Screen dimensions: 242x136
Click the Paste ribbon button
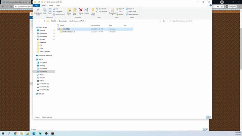(50, 11)
